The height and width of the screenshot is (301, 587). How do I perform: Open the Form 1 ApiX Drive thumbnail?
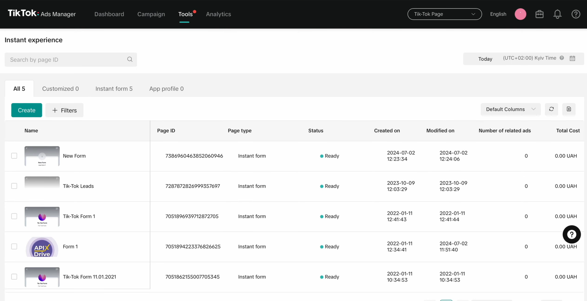coord(42,247)
